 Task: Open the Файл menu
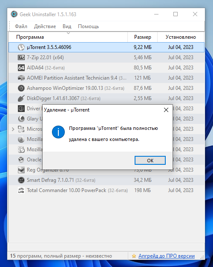coord(21,26)
